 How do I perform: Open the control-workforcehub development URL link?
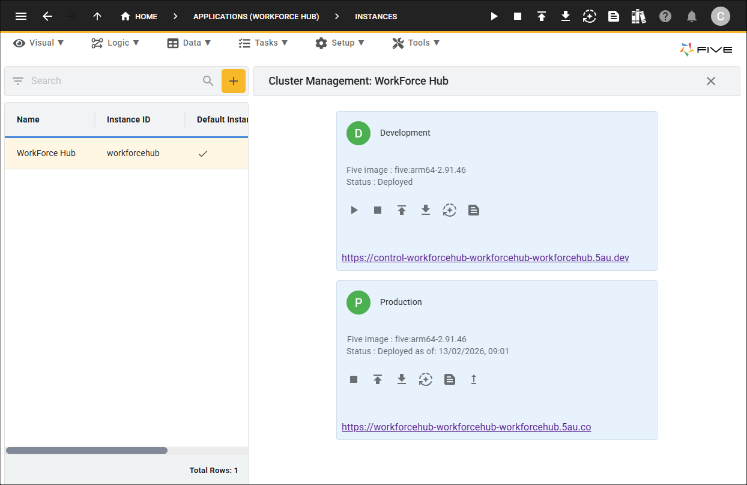click(485, 258)
